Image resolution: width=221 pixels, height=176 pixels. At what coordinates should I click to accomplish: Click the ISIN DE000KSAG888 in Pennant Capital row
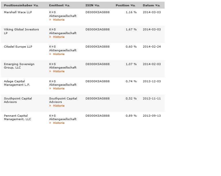[x=98, y=116]
